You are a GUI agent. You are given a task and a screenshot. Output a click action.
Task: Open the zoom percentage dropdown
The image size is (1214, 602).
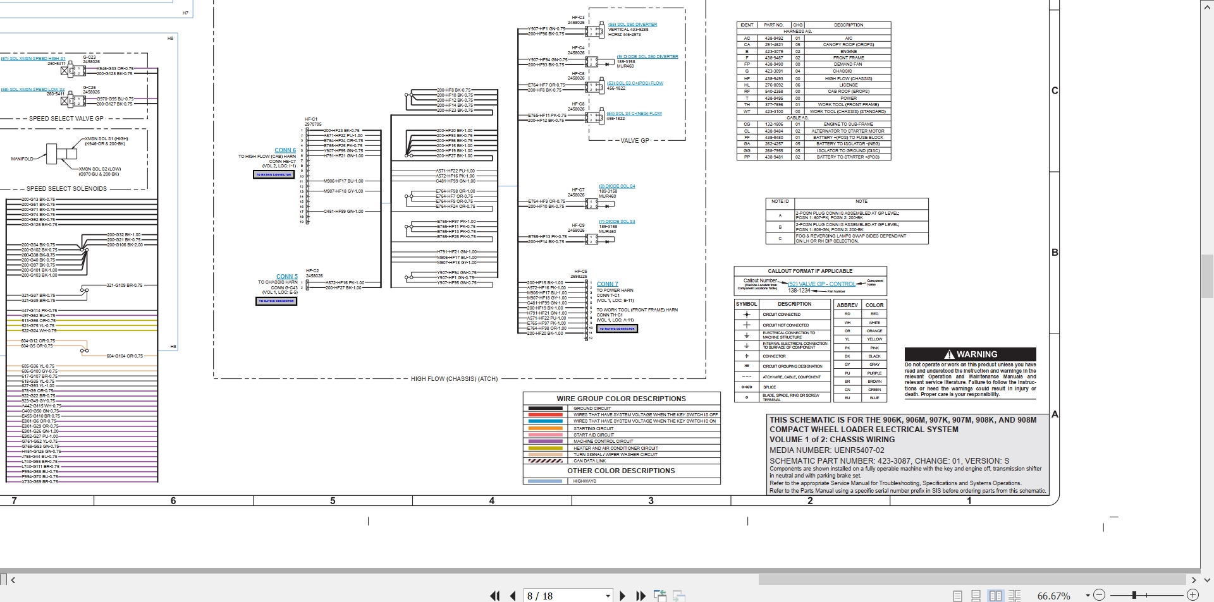pos(1088,596)
